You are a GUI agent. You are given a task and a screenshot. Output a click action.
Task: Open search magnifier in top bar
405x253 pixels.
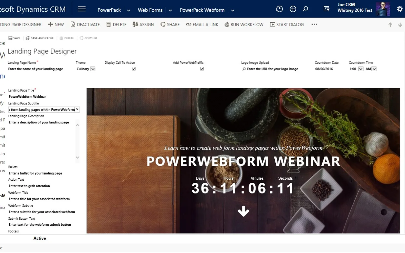tap(306, 9)
